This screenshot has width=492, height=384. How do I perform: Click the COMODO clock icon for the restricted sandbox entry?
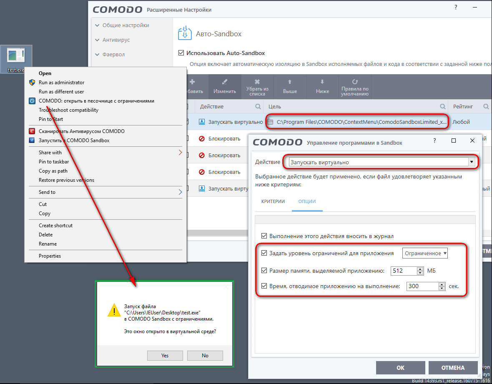[32, 101]
